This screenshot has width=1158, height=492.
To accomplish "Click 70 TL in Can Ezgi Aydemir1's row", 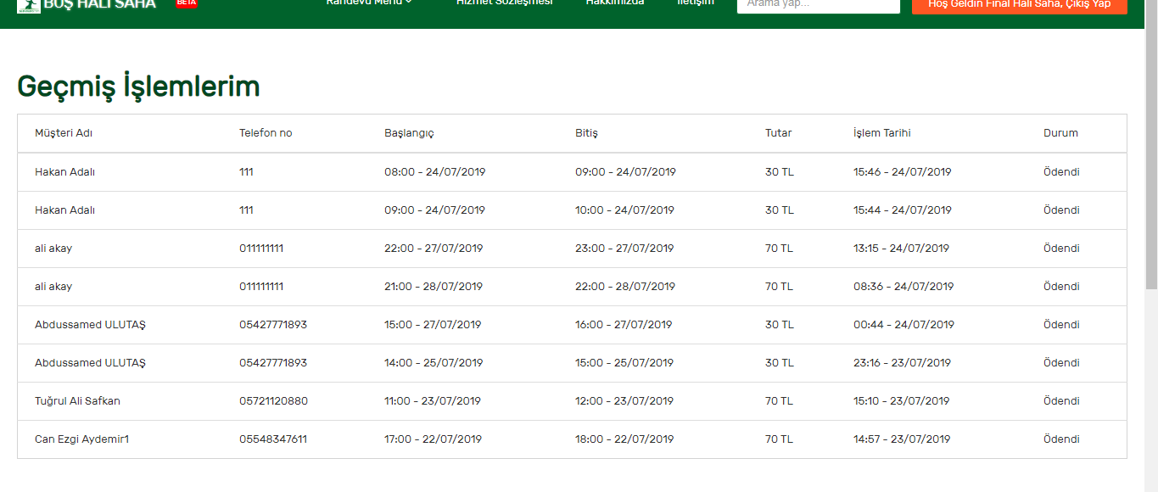I will click(779, 439).
